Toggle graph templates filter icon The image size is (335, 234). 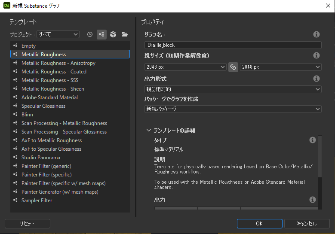(x=101, y=34)
